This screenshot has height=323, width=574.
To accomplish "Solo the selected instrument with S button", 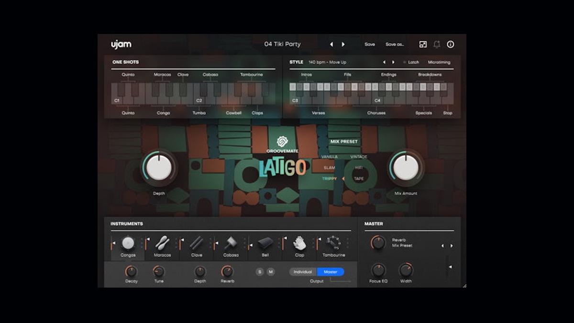I will point(260,272).
